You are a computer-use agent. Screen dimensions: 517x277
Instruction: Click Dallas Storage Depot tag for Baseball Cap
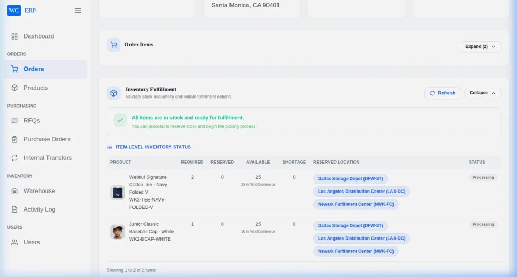tap(350, 226)
